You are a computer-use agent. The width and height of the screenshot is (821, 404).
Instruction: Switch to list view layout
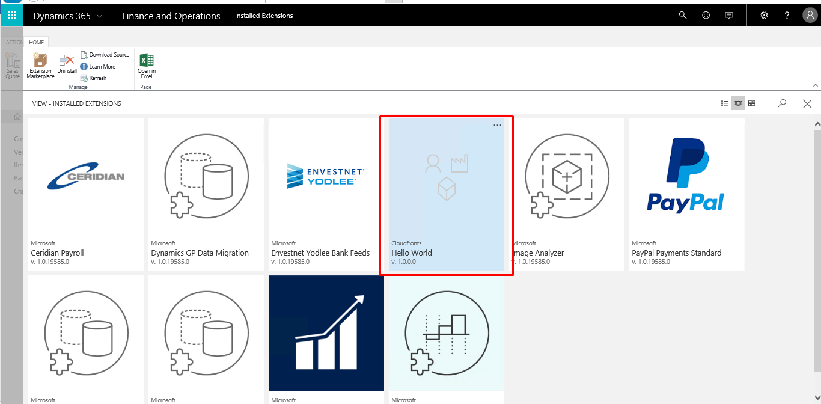(x=725, y=103)
